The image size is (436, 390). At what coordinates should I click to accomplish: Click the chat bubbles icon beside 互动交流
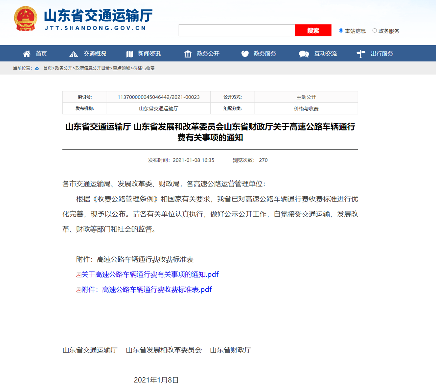pyautogui.click(x=304, y=54)
